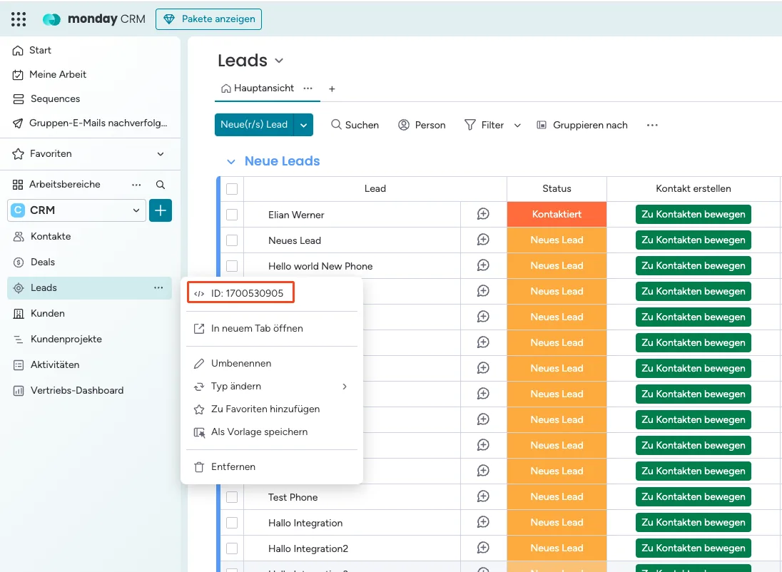
Task: Open the update bubble for Neues Lead row
Action: (x=483, y=240)
